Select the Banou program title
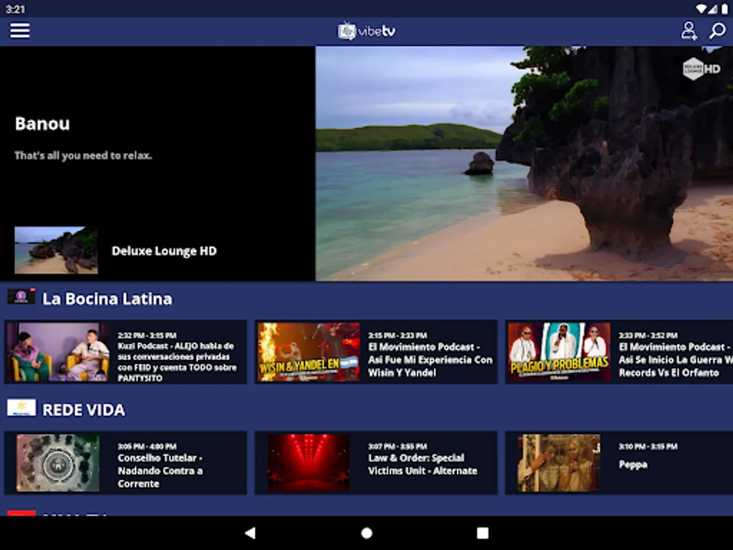The image size is (733, 550). 42,123
